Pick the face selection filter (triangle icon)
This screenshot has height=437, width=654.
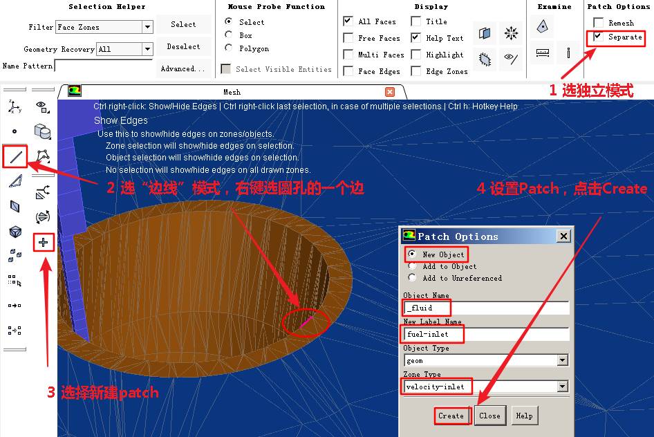point(15,181)
